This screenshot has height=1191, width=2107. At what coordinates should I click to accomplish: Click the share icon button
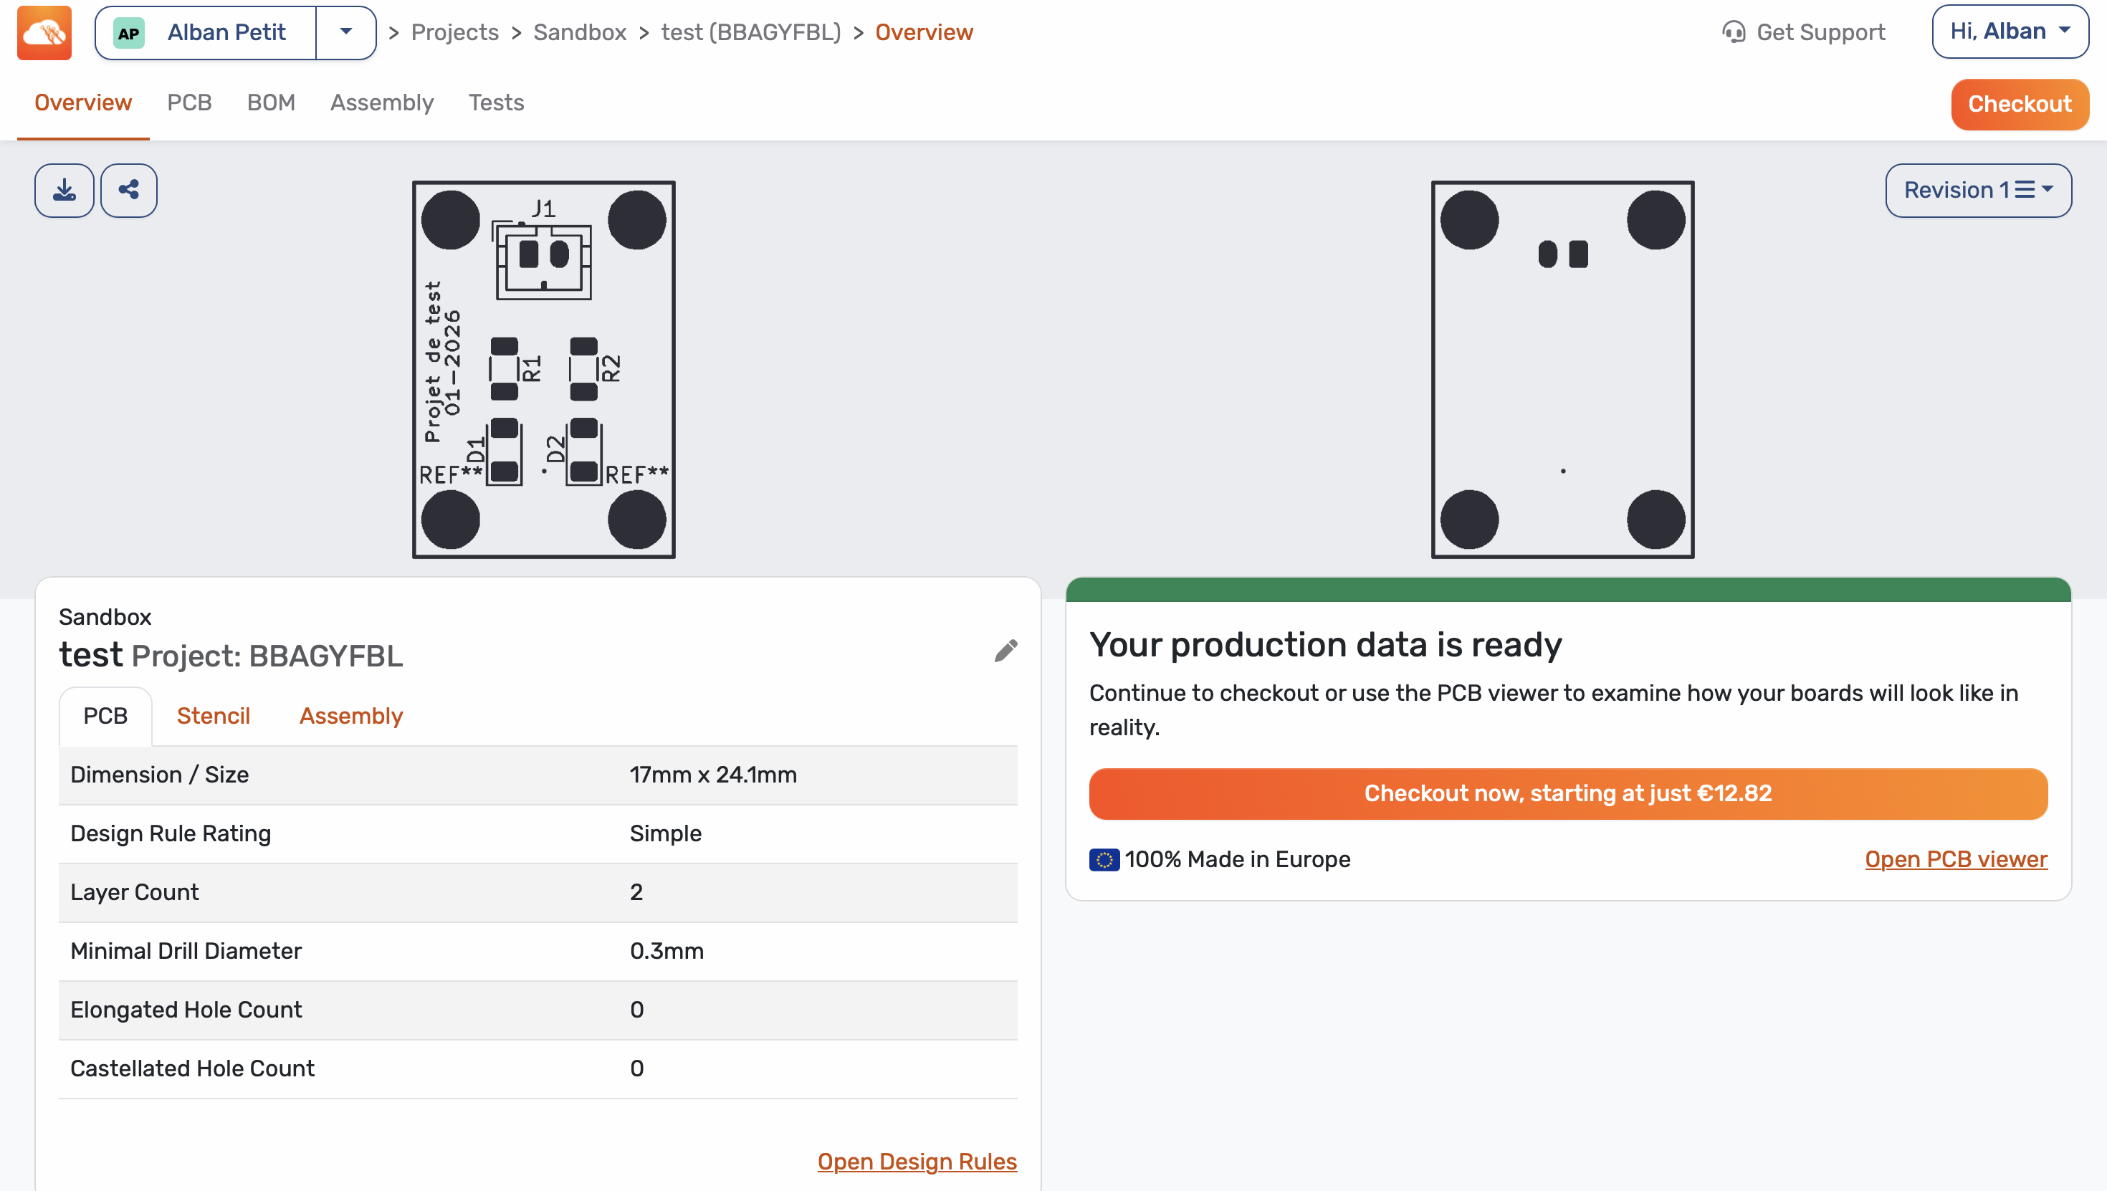pos(128,191)
